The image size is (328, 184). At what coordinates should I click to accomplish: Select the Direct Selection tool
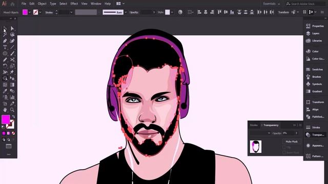tap(12, 29)
